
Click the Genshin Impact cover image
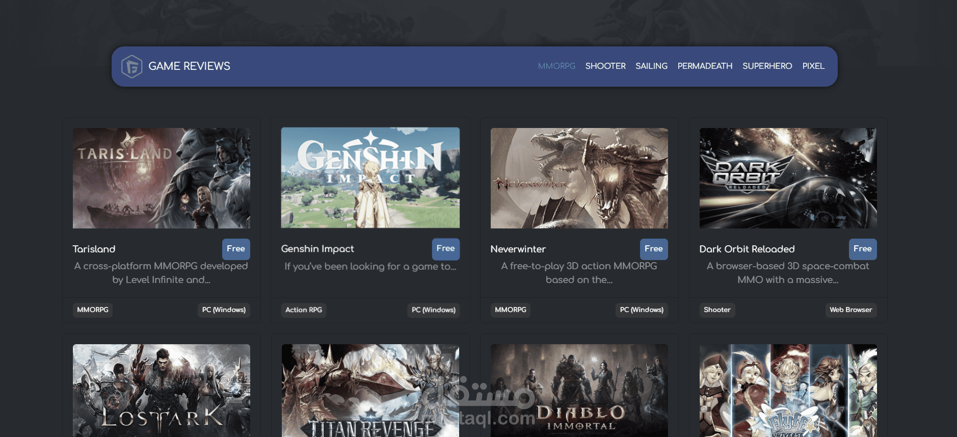370,178
